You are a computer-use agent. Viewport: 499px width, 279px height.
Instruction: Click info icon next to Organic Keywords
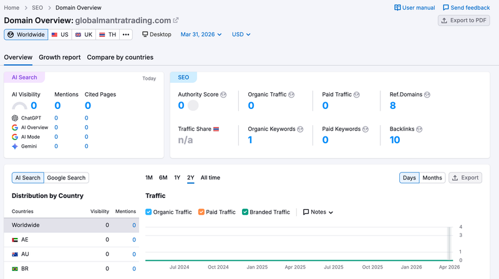click(300, 129)
